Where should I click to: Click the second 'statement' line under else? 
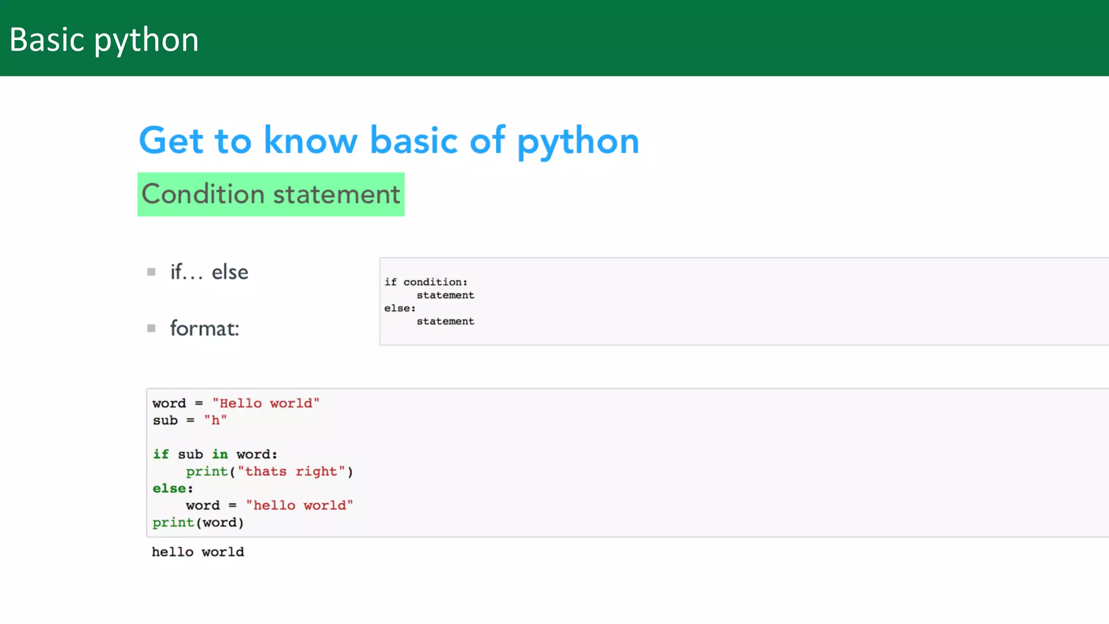pyautogui.click(x=445, y=321)
